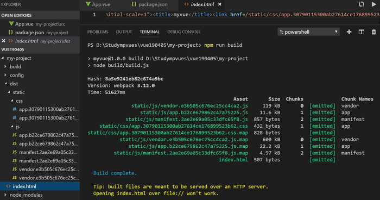Click the EXPLORER panel title
Screen dimensions: 380x200
(11, 4)
